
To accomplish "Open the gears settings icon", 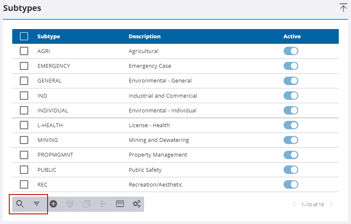I will [137, 204].
